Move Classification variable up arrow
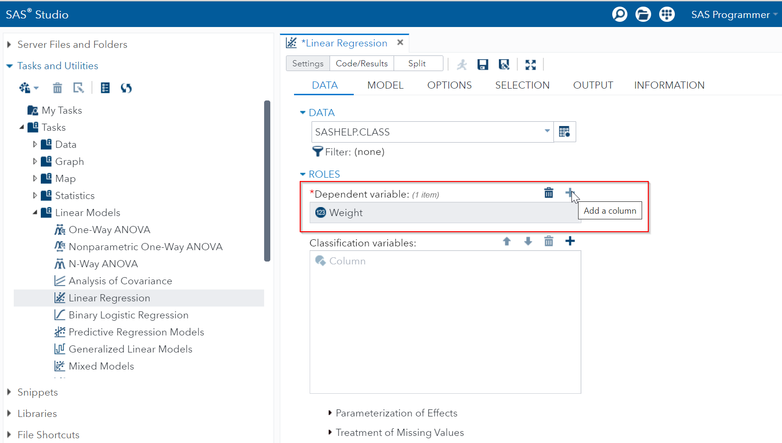782x443 pixels. coord(506,241)
